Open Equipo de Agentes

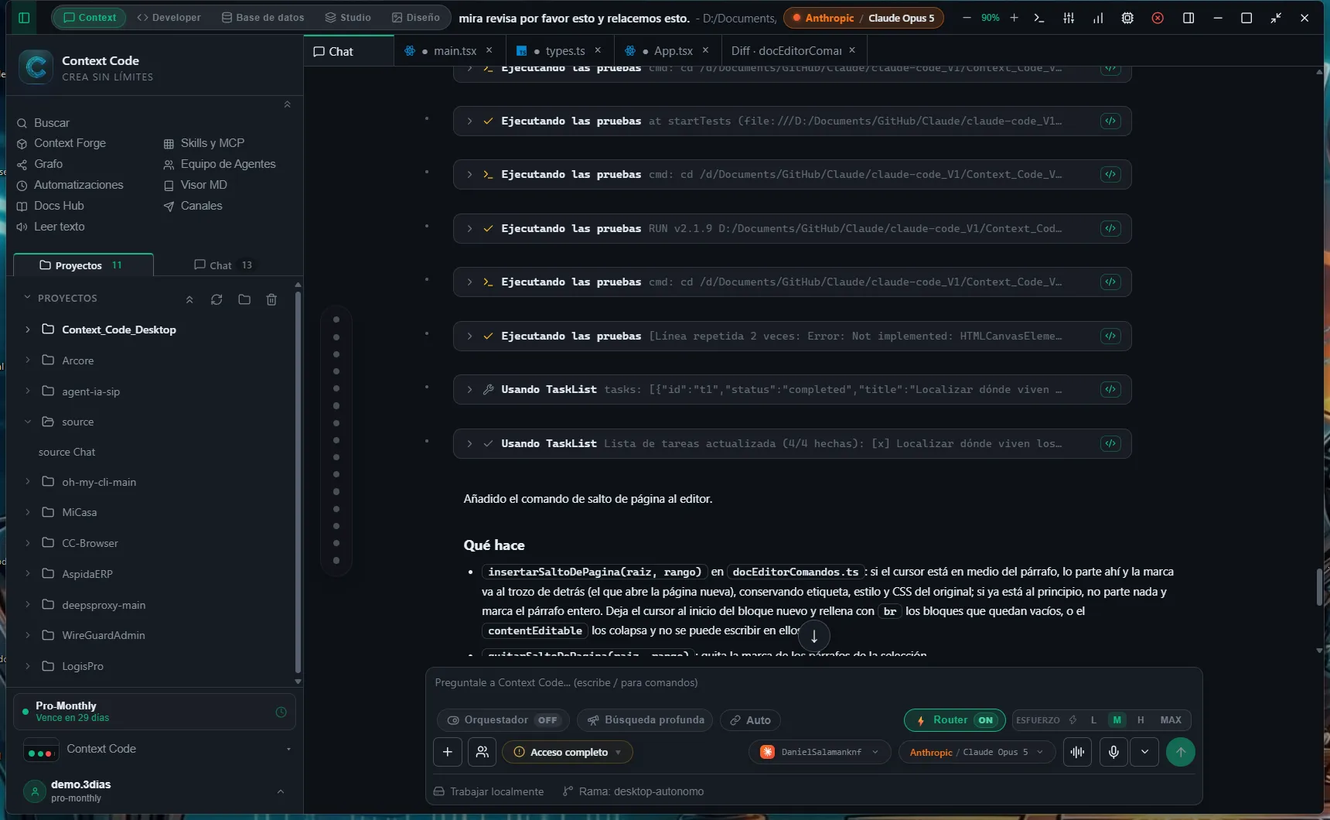220,164
